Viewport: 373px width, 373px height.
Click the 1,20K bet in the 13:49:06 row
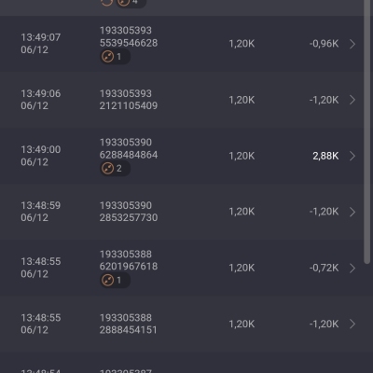tap(242, 100)
